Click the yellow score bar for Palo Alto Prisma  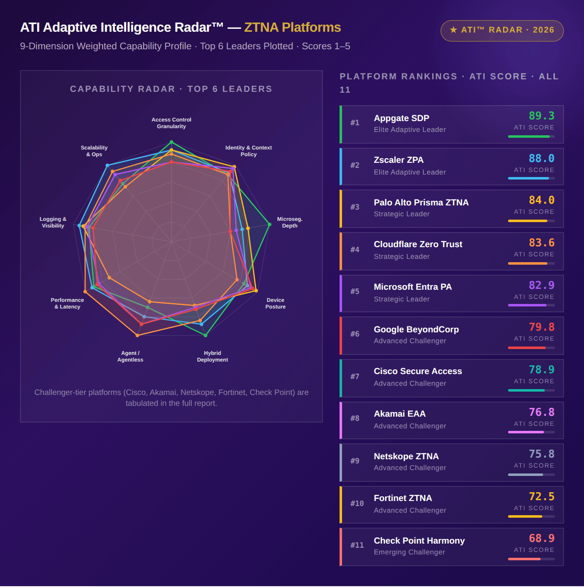tap(528, 221)
